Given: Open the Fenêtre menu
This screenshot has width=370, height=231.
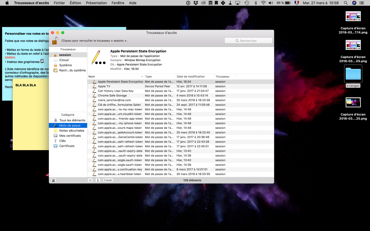Looking at the screenshot, I should pyautogui.click(x=118, y=3).
